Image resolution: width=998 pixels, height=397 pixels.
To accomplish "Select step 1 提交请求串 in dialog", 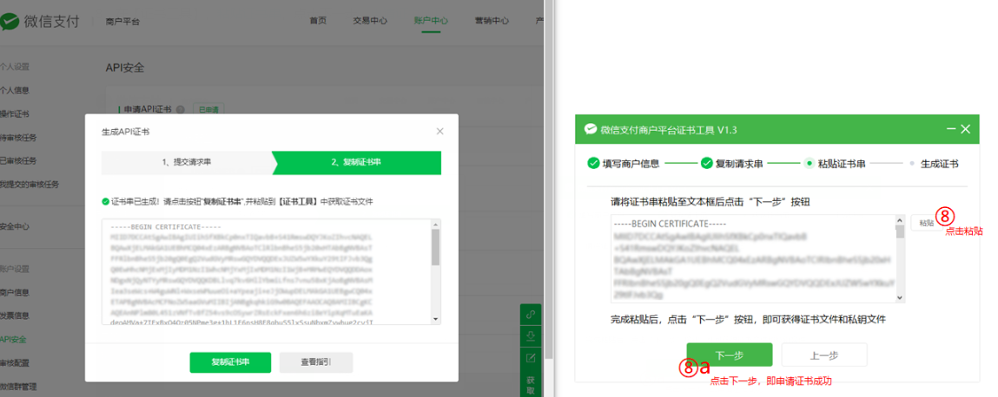I will tap(186, 162).
